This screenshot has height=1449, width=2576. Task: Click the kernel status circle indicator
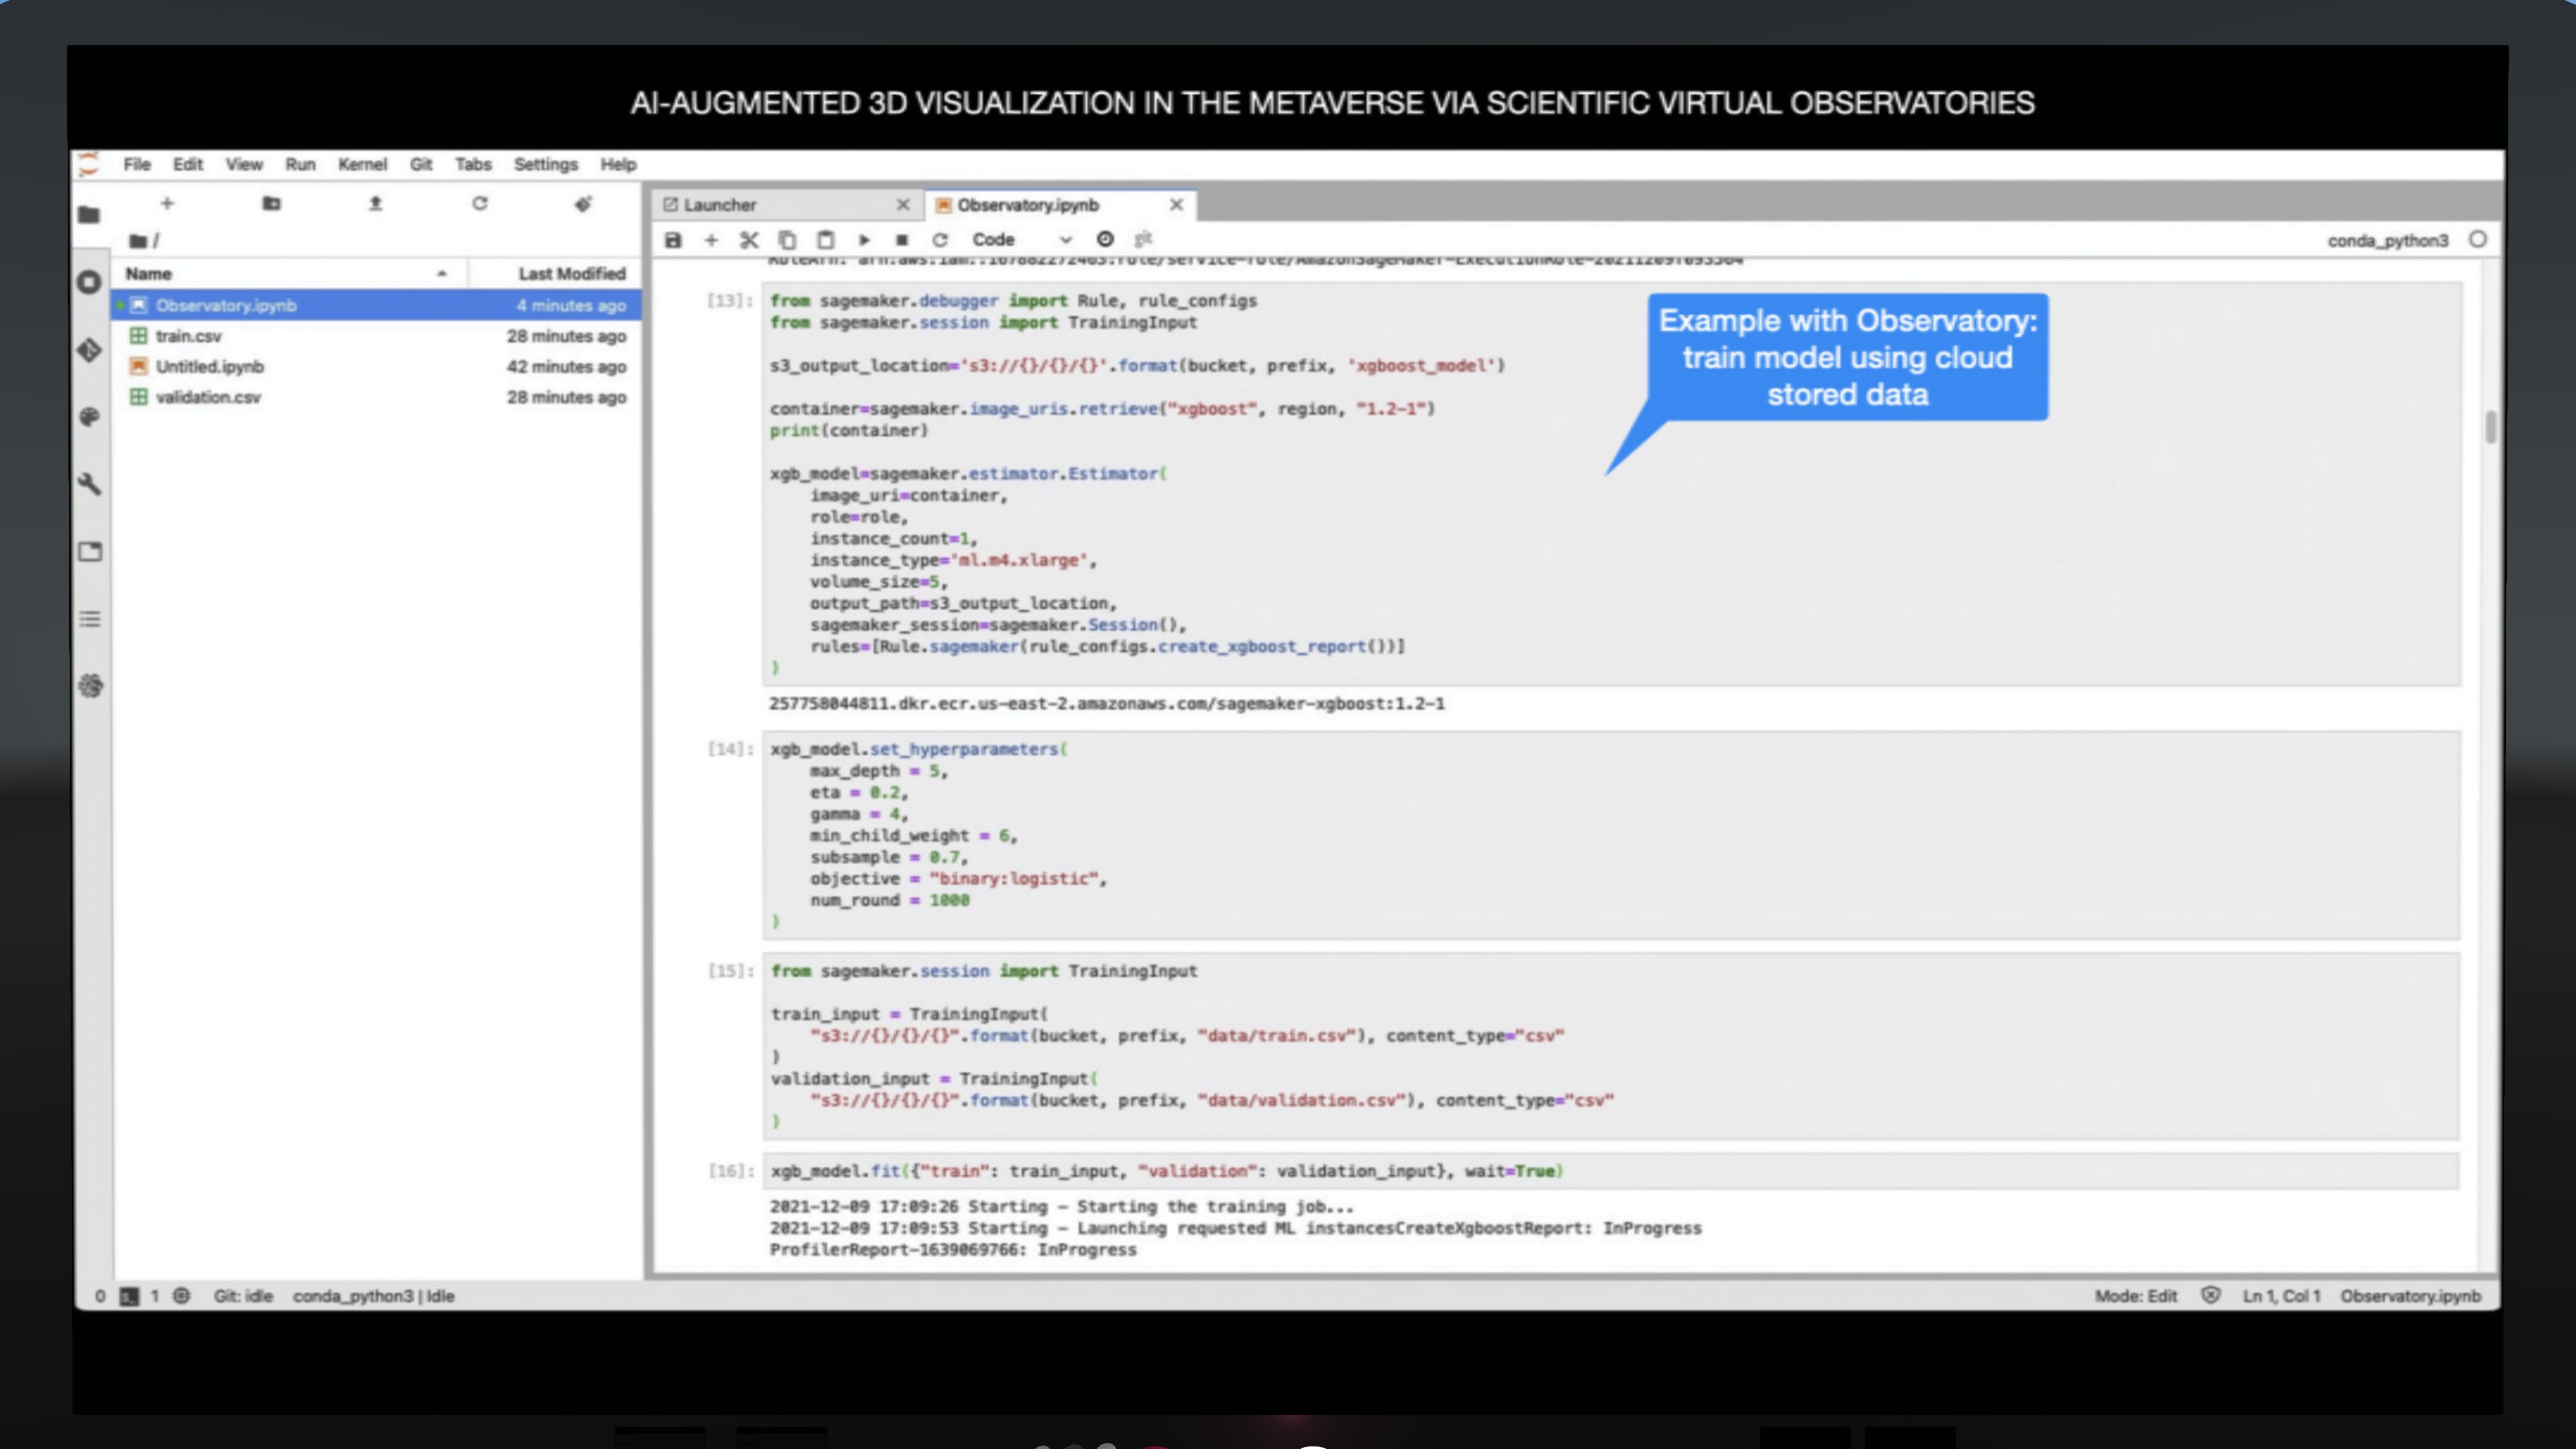click(2477, 239)
